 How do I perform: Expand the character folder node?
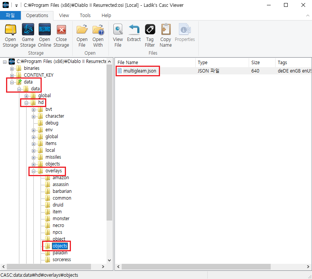pyautogui.click(x=33, y=117)
